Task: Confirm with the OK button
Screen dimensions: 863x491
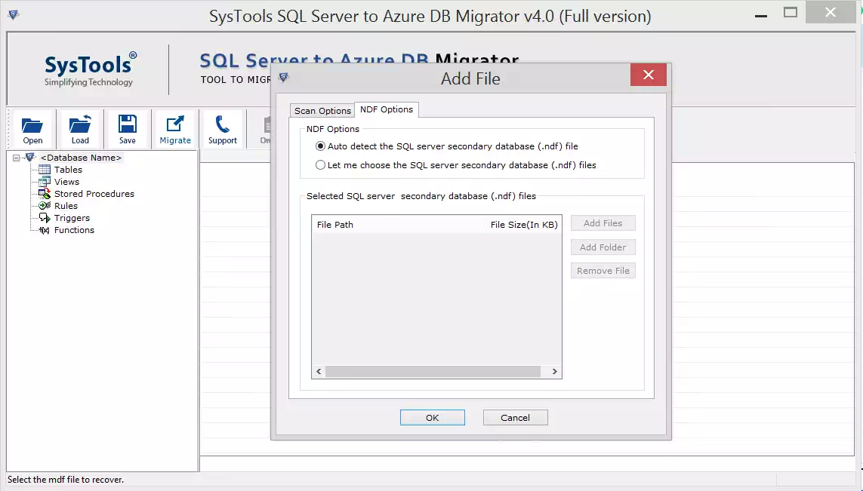Action: [432, 417]
